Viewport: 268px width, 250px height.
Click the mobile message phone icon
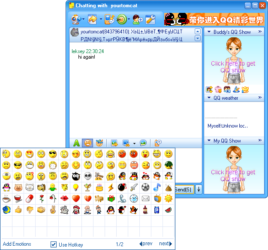[x=109, y=19]
